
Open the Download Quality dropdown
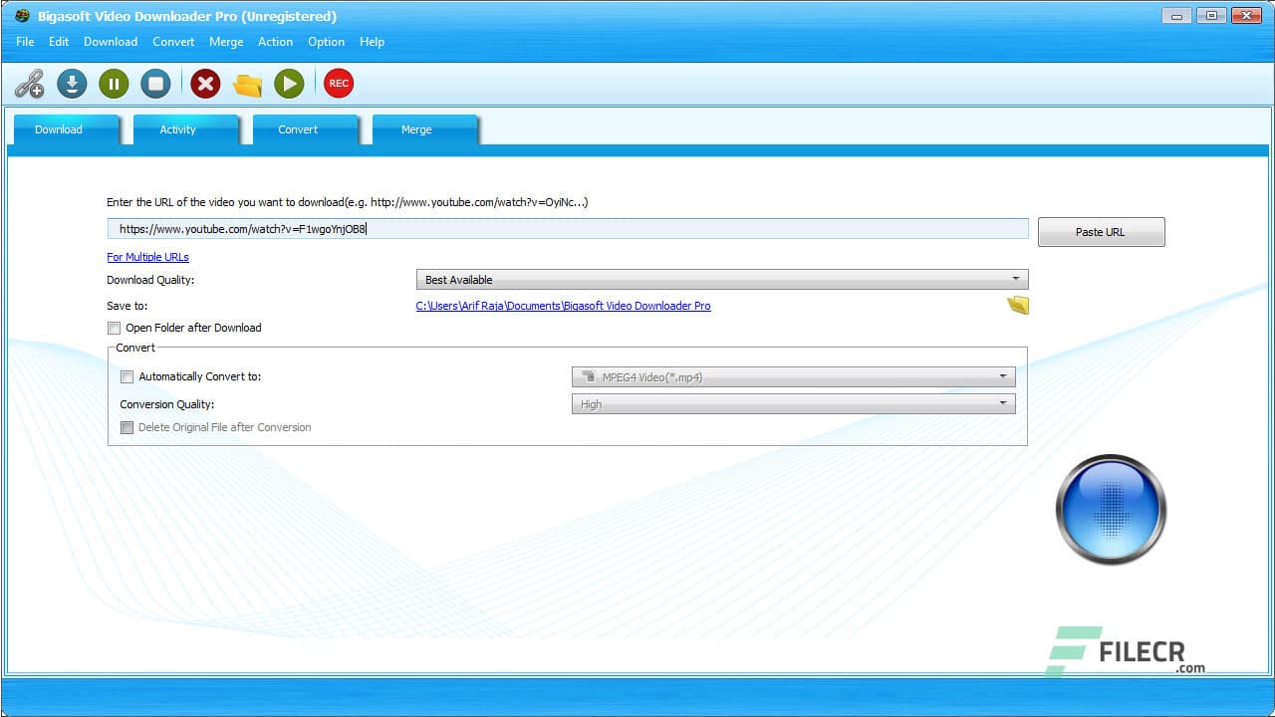pyautogui.click(x=1017, y=279)
